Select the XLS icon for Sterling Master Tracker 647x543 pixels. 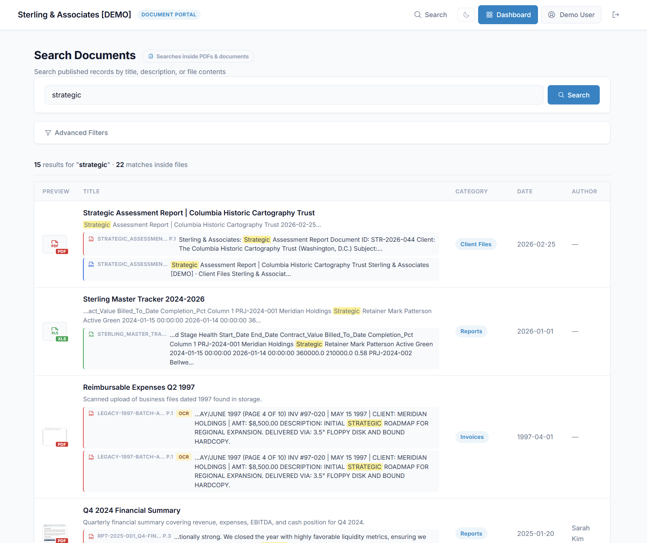55,331
